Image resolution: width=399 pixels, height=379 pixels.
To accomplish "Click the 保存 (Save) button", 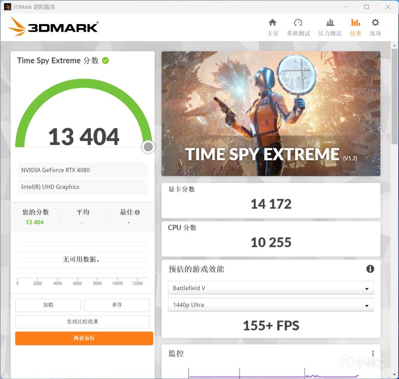I will coord(117,305).
